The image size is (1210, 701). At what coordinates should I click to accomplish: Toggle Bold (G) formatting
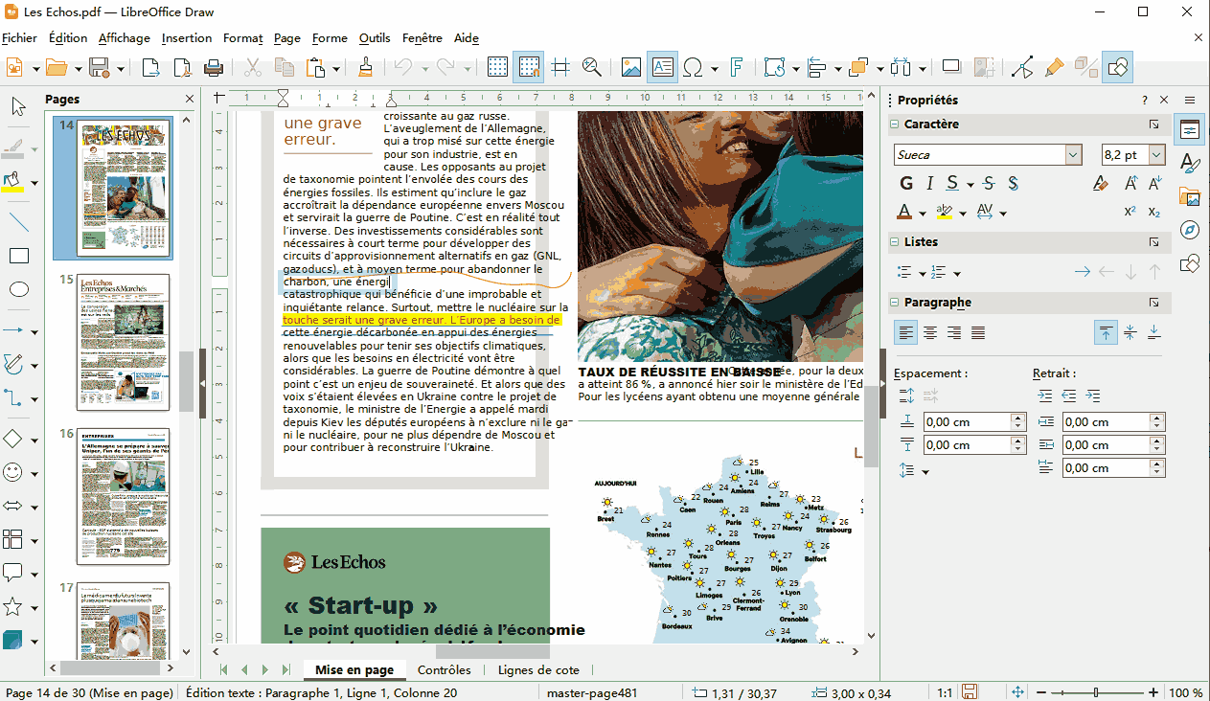[x=906, y=183]
